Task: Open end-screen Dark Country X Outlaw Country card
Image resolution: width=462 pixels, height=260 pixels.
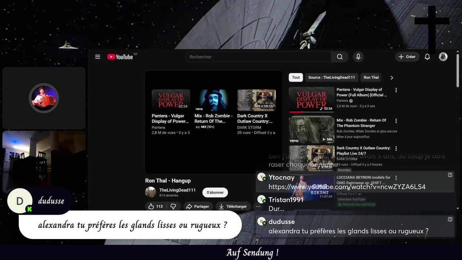Action: (256, 112)
